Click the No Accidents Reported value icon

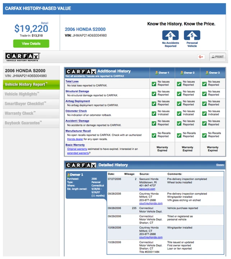coord(170,35)
